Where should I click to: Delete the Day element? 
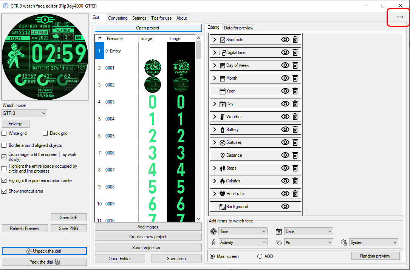(x=295, y=104)
